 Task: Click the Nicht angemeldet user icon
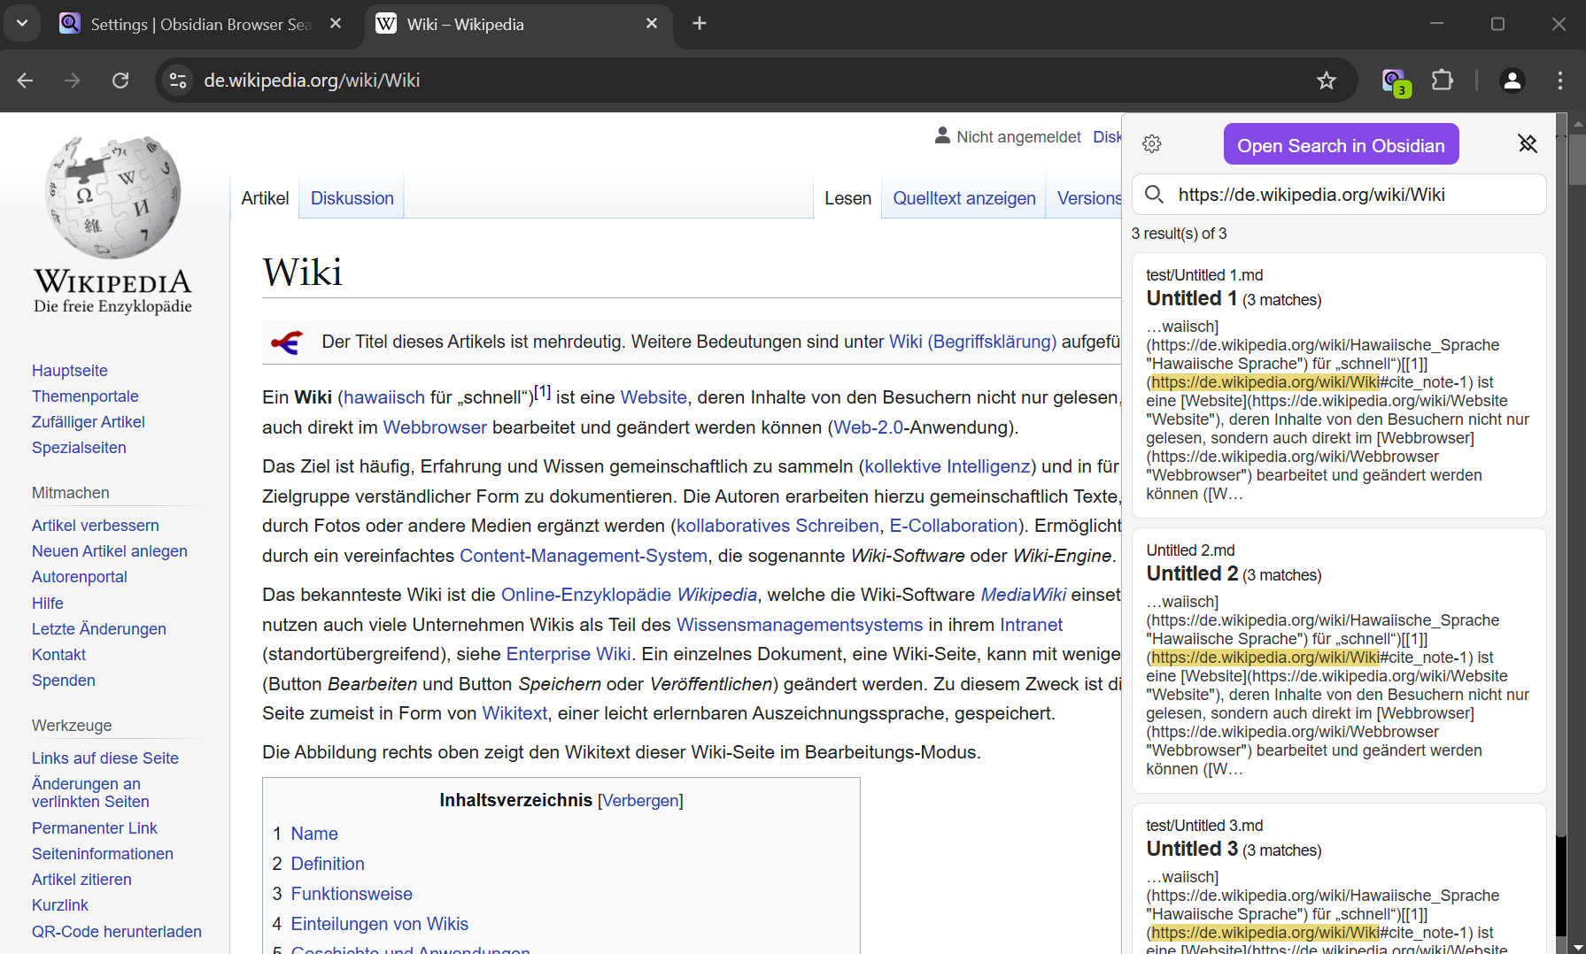(x=942, y=135)
